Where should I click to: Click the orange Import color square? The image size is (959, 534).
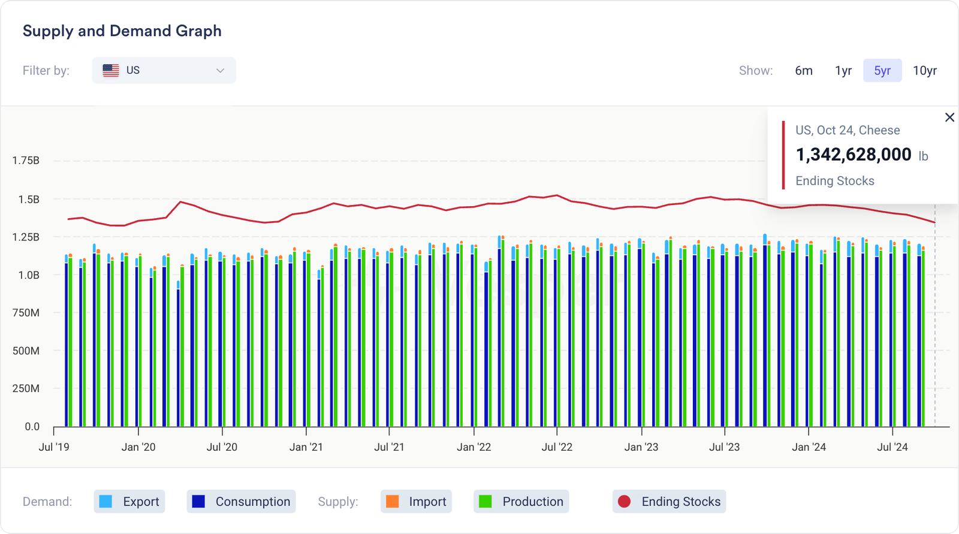point(393,502)
